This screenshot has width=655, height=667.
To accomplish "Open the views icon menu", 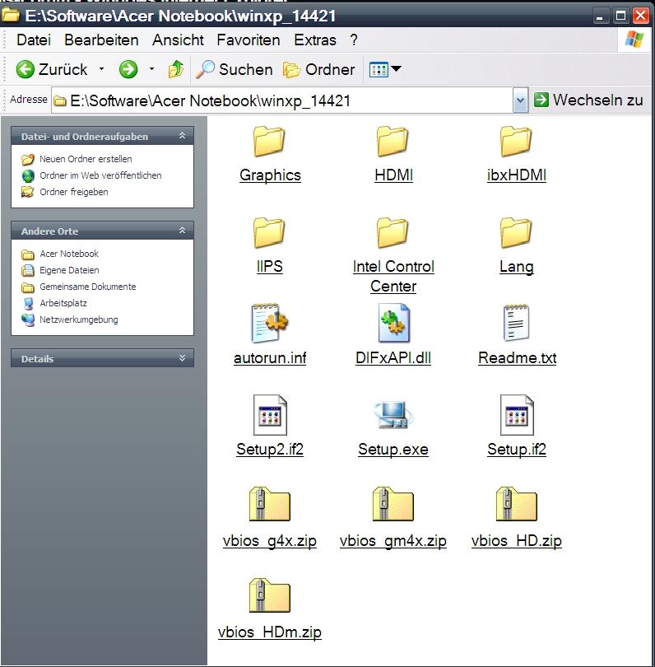I will tap(384, 69).
